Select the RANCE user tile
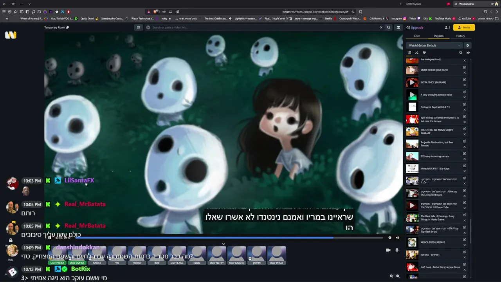This screenshot has height=282, width=501. coord(97,255)
